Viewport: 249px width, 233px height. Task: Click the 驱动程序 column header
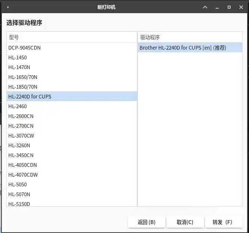pos(190,37)
